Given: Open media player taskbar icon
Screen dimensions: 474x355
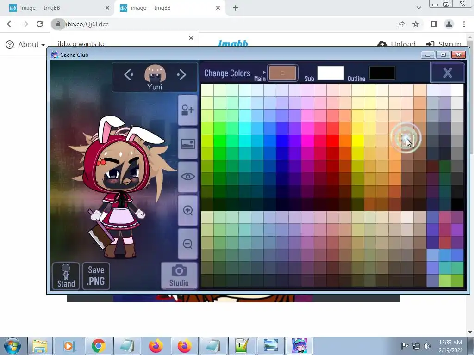Looking at the screenshot, I should 69,346.
